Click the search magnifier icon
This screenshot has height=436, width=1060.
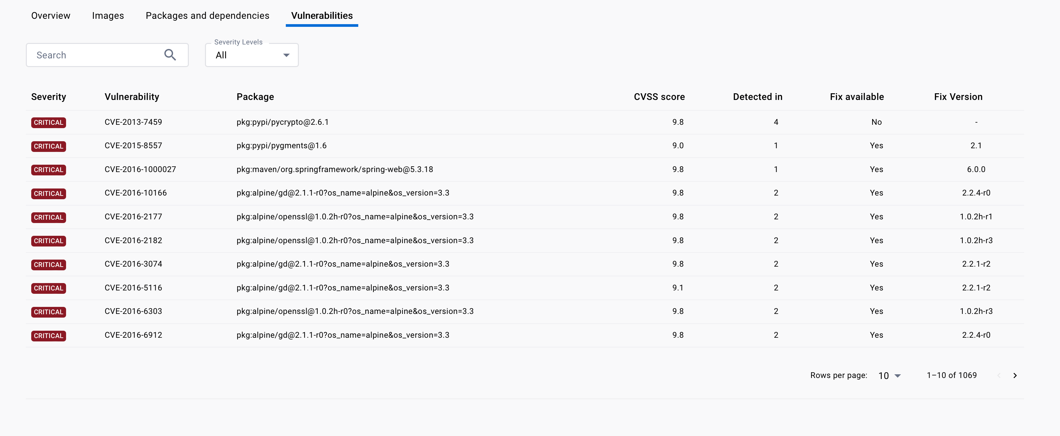click(170, 55)
